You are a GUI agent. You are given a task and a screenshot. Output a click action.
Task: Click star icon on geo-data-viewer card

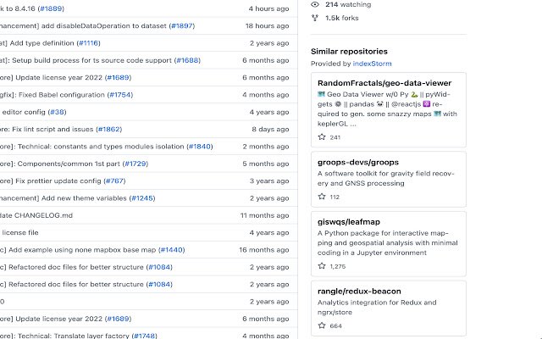(322, 137)
